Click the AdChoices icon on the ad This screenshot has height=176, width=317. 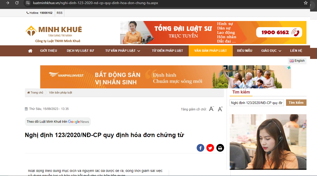(x=289, y=68)
